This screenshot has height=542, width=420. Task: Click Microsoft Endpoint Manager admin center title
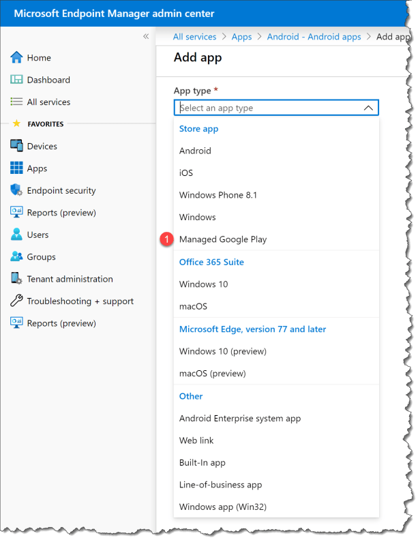[114, 14]
